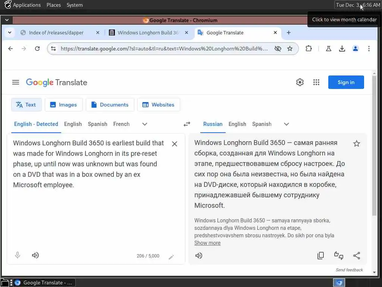Open the window menu chevron in title bar
The image size is (382, 287).
coord(7,20)
